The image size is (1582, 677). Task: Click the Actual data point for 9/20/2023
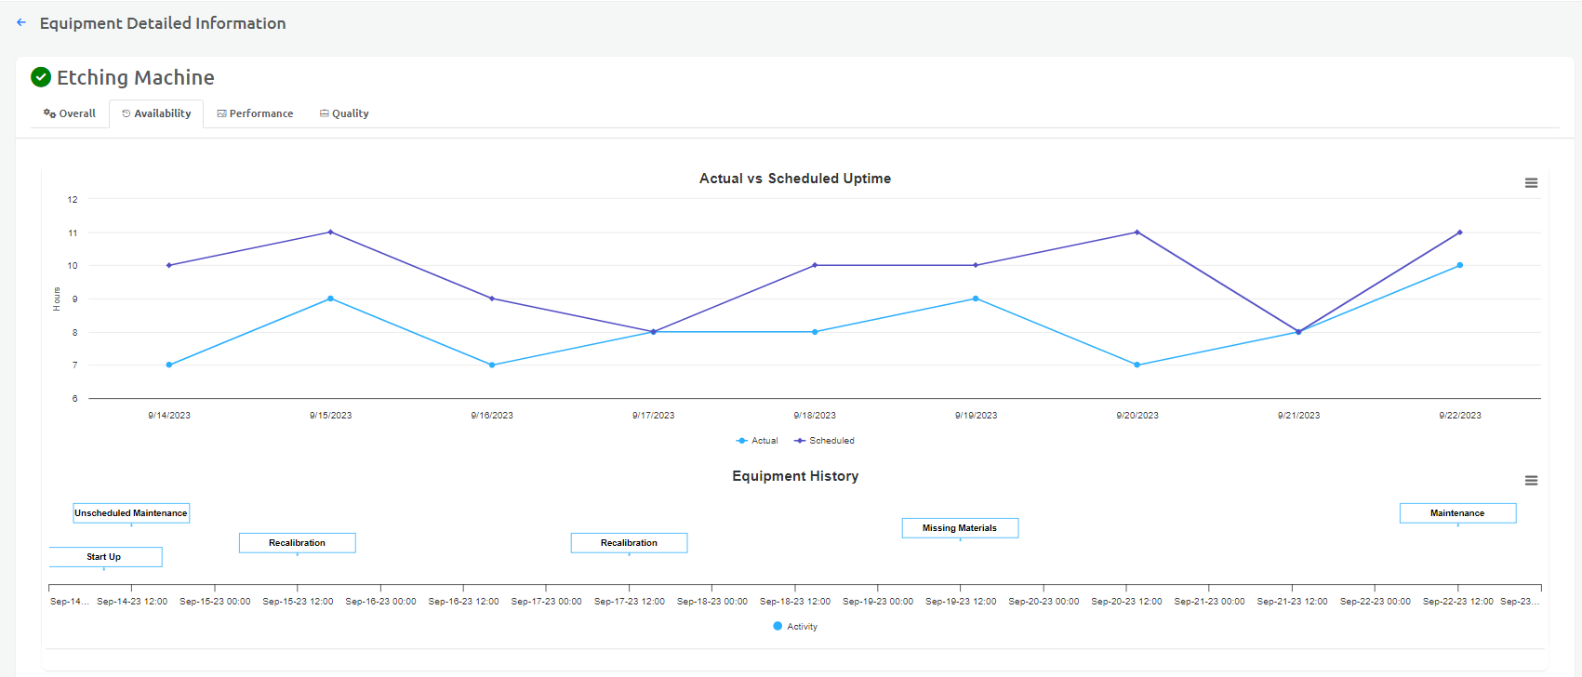coord(1137,365)
